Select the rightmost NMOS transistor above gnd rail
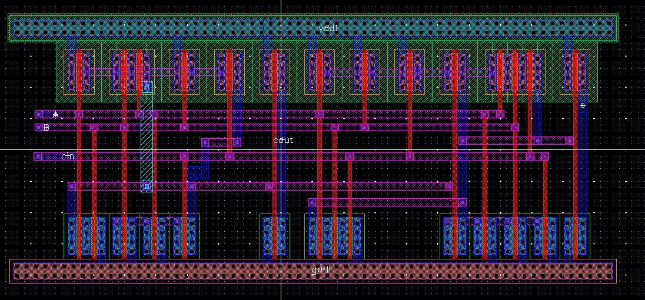The image size is (645, 300). (575, 236)
